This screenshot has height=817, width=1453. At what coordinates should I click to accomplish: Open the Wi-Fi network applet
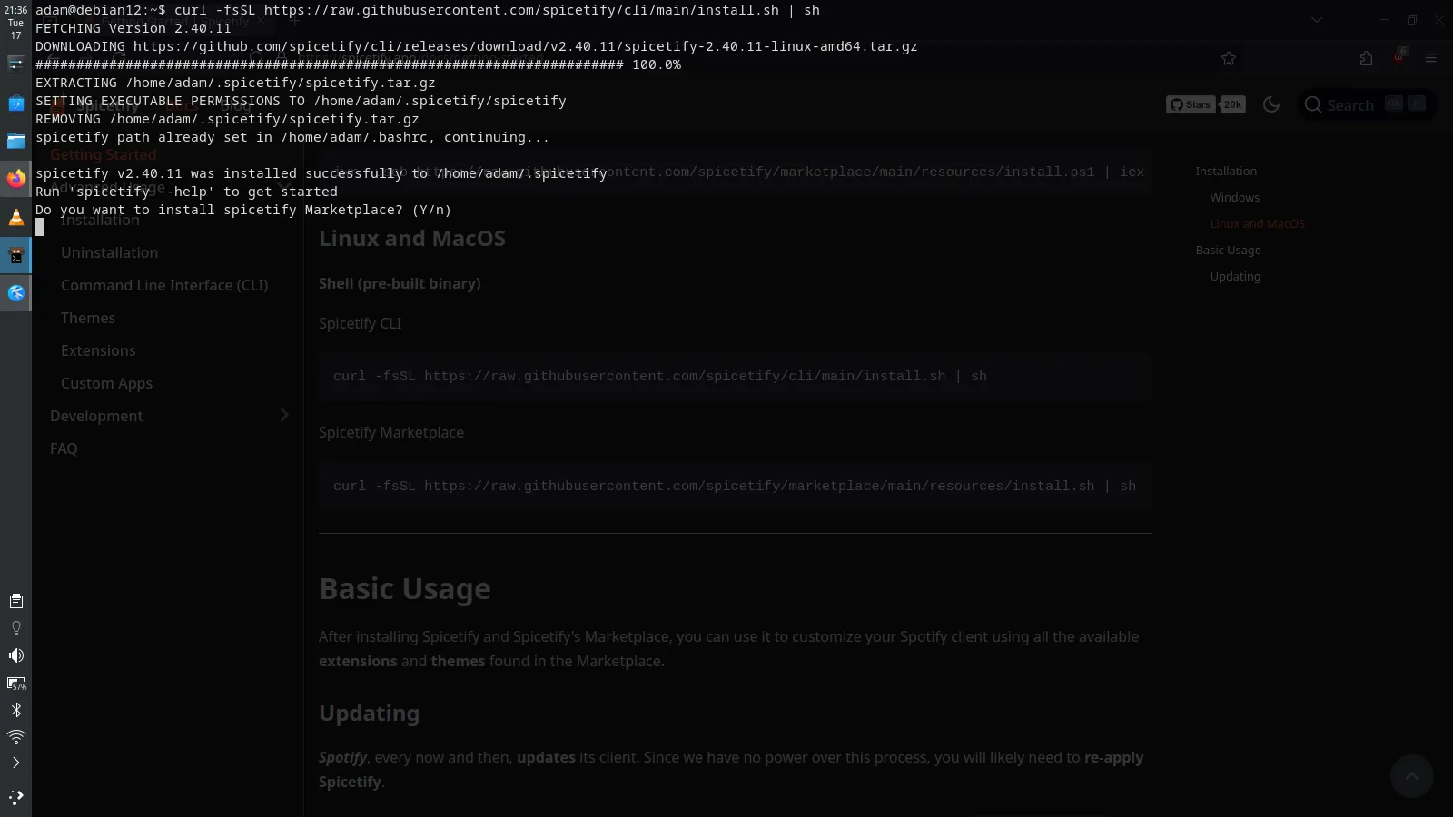[x=15, y=736]
